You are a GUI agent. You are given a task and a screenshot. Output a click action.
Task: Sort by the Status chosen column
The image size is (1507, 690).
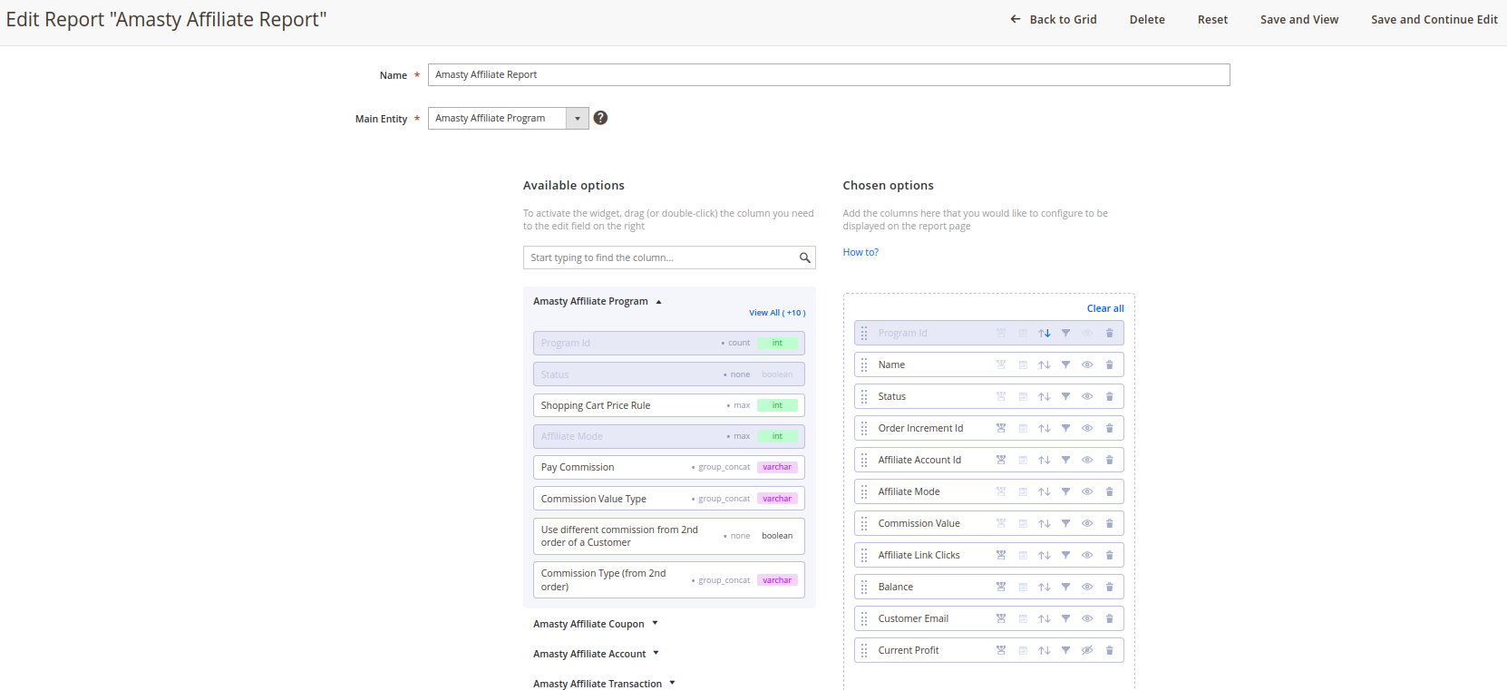coord(1045,396)
